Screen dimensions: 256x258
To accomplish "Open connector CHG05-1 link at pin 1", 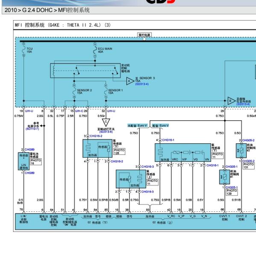I will pyautogui.click(x=232, y=187).
